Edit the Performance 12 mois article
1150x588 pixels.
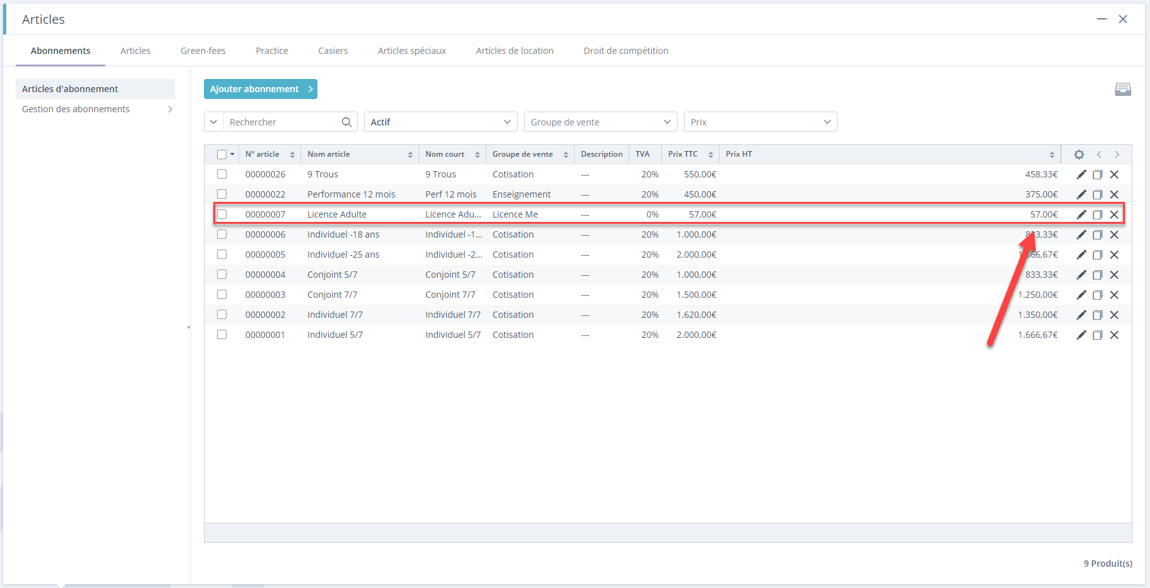(x=1081, y=194)
